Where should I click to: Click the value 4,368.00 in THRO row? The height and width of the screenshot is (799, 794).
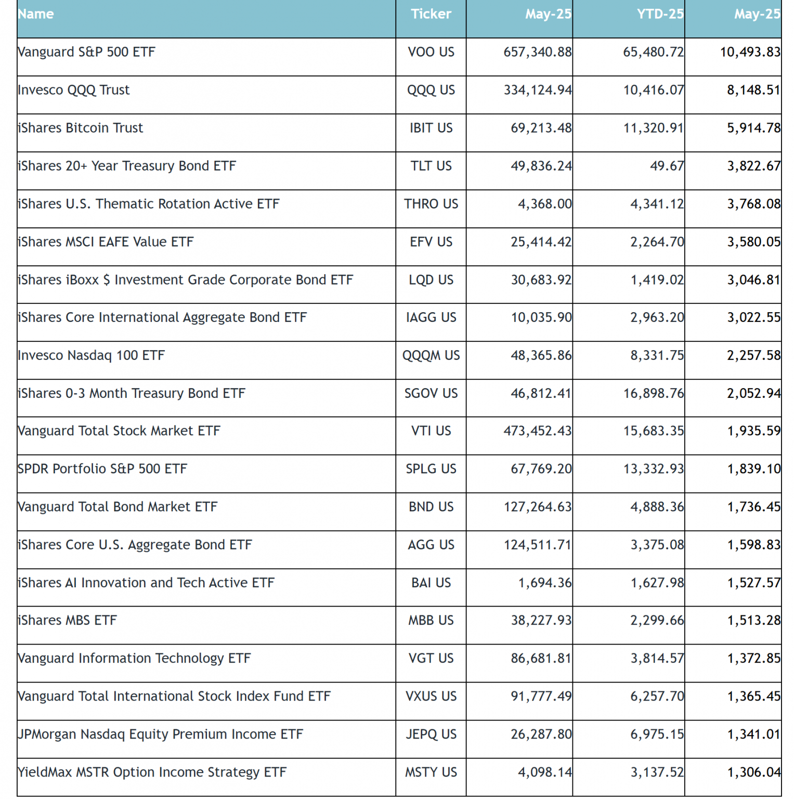[x=544, y=204]
